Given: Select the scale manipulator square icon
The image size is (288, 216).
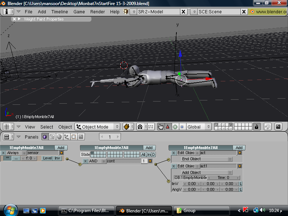Looking at the screenshot, I should tap(182, 127).
